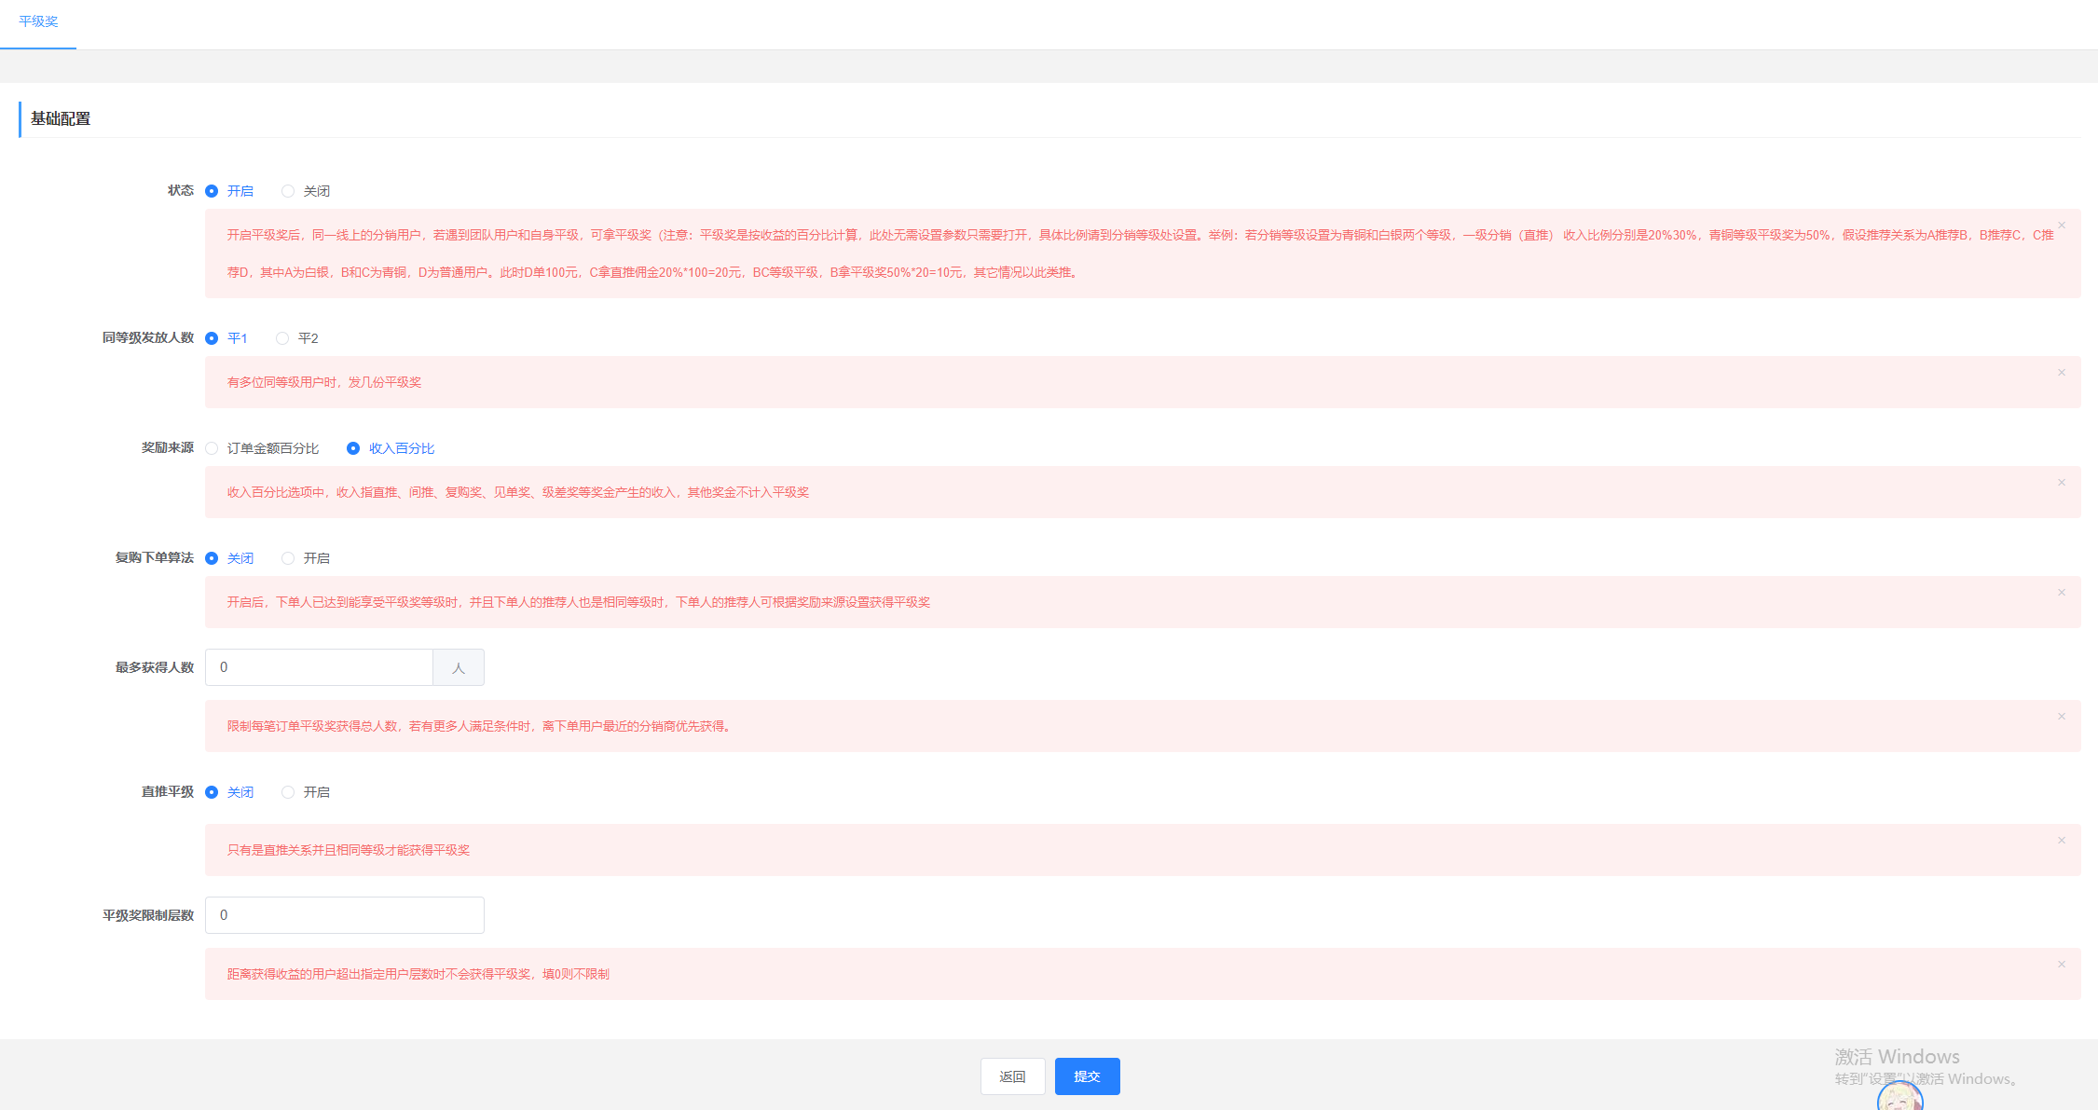Select 平1 for 同等级发放人数
The height and width of the screenshot is (1110, 2098).
click(213, 338)
